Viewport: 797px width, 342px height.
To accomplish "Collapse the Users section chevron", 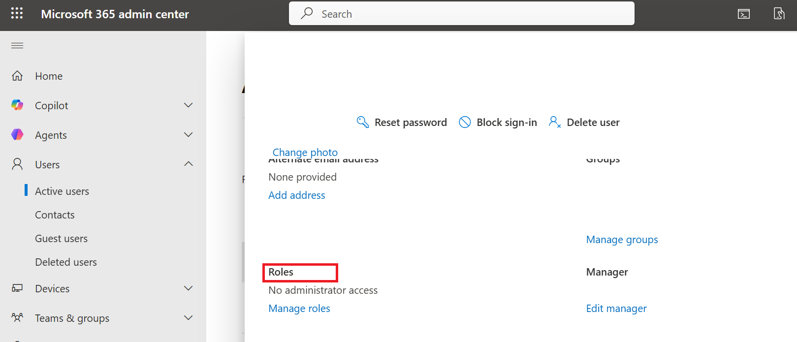I will click(188, 164).
